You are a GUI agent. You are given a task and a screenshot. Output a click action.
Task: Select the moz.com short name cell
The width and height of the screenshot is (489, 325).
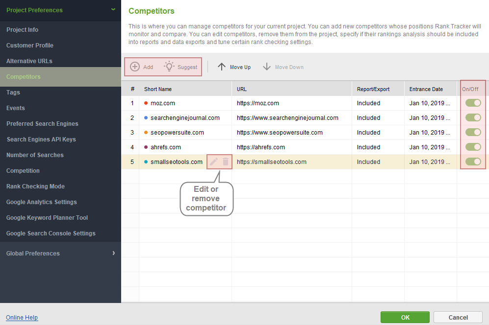(185, 103)
